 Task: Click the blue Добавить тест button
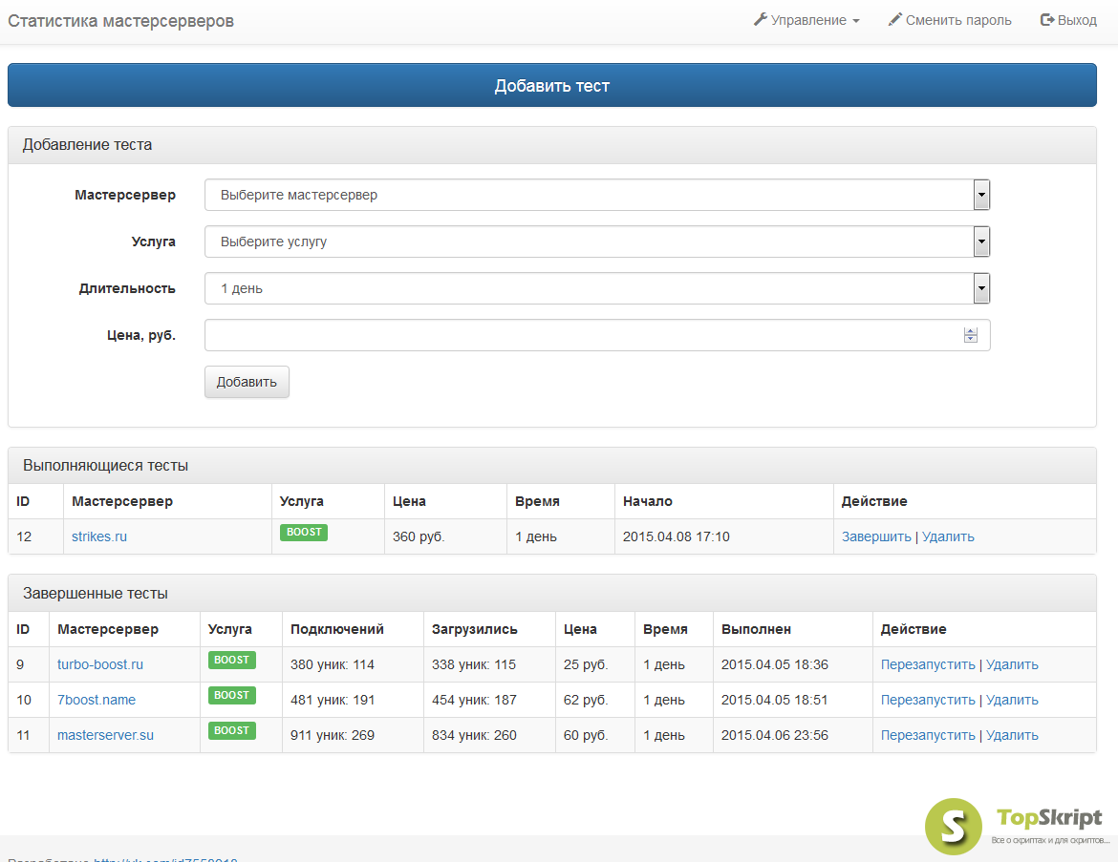552,86
